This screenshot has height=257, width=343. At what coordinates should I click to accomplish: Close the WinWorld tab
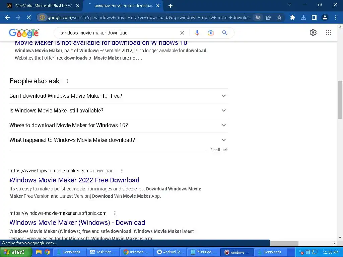point(78,6)
